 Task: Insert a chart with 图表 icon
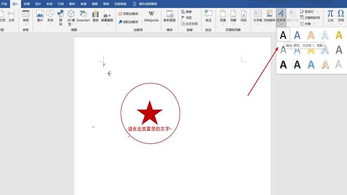pyautogui.click(x=95, y=16)
